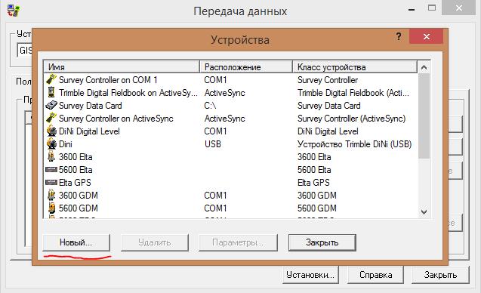Click the Survey Data Card icon
The width and height of the screenshot is (481, 293).
click(51, 105)
